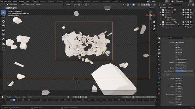Open the Physics properties tab

pos(159,79)
